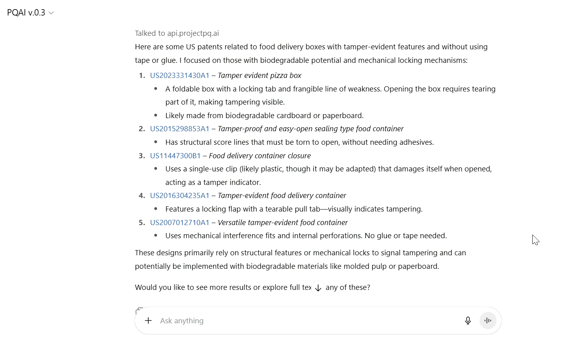Click the plus attach icon in composer
The height and width of the screenshot is (338, 563).
(148, 321)
